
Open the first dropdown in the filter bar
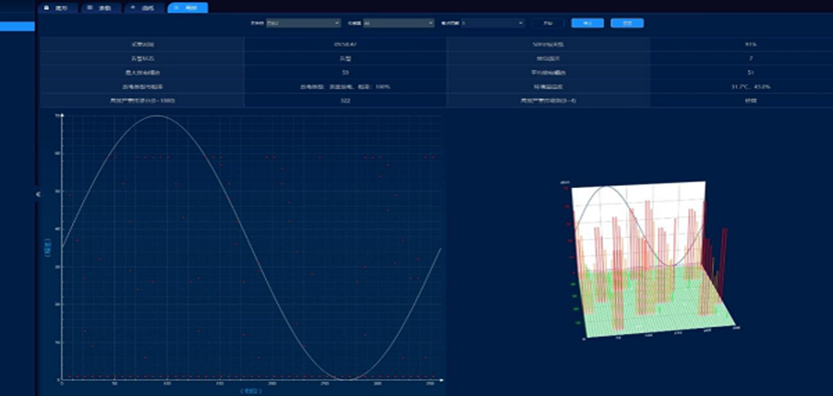[303, 23]
